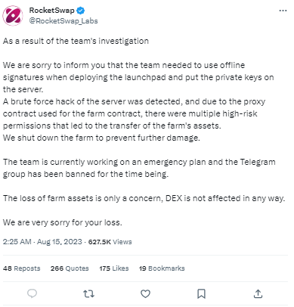View the 175 Likes list
The height and width of the screenshot is (307, 294).
click(x=114, y=268)
